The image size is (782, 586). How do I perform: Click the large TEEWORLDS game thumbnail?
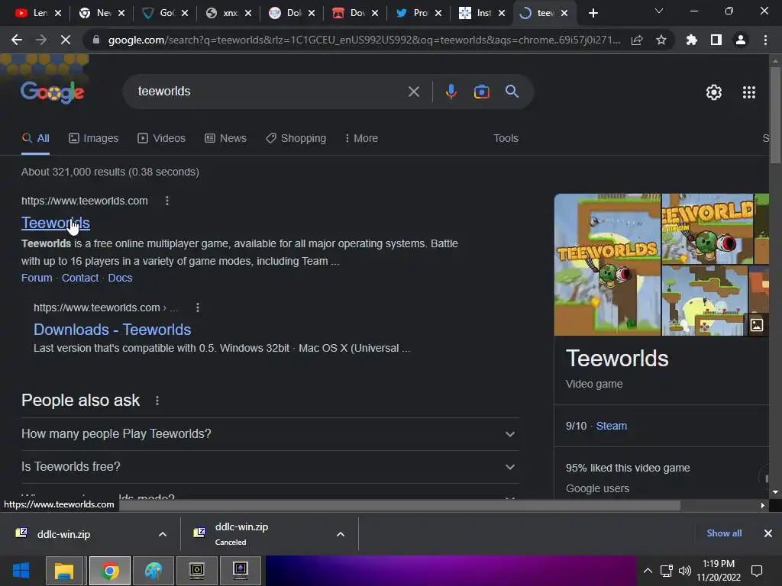[x=607, y=265]
